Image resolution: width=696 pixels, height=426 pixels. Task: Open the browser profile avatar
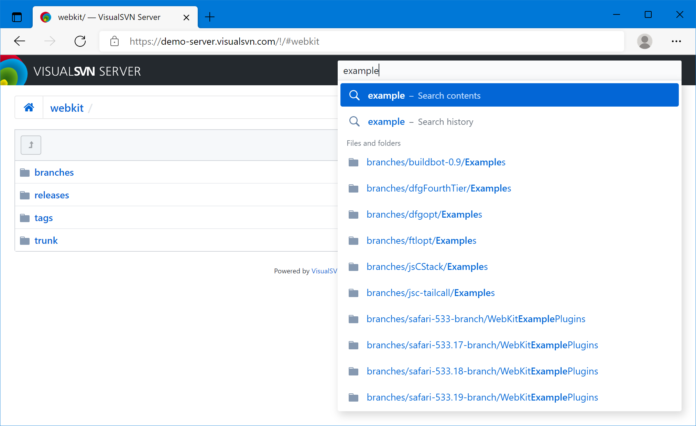(x=645, y=41)
